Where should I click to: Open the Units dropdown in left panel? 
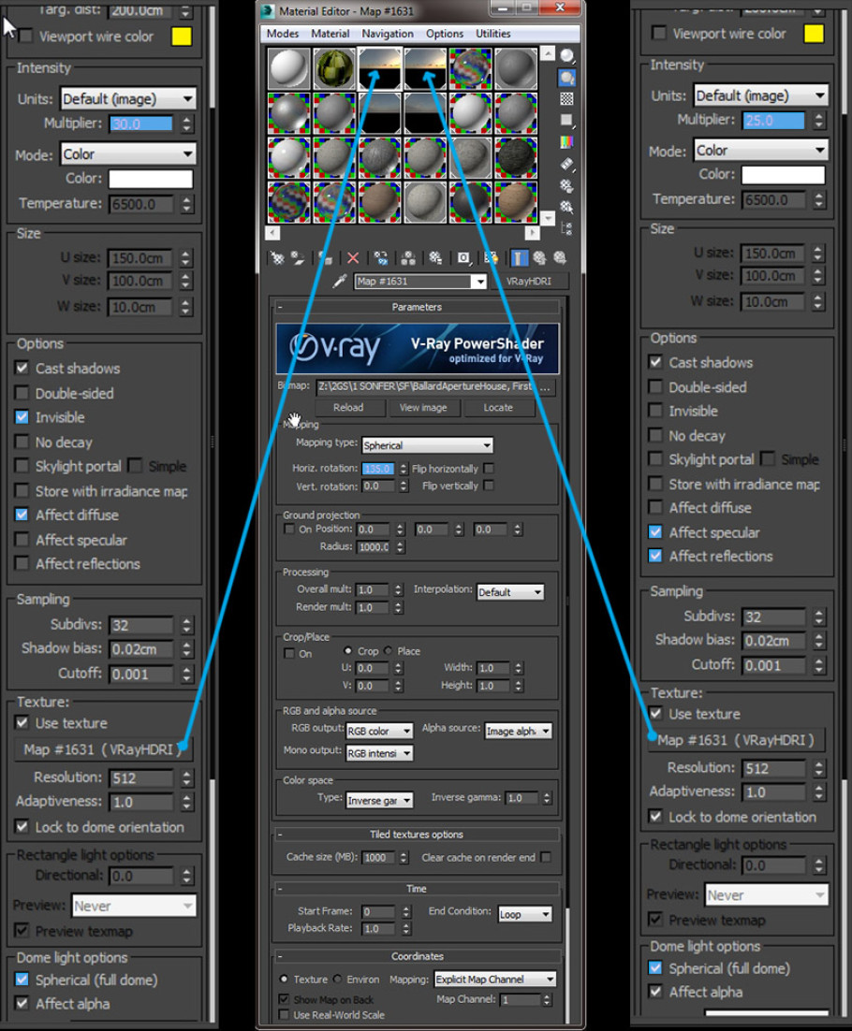[128, 99]
